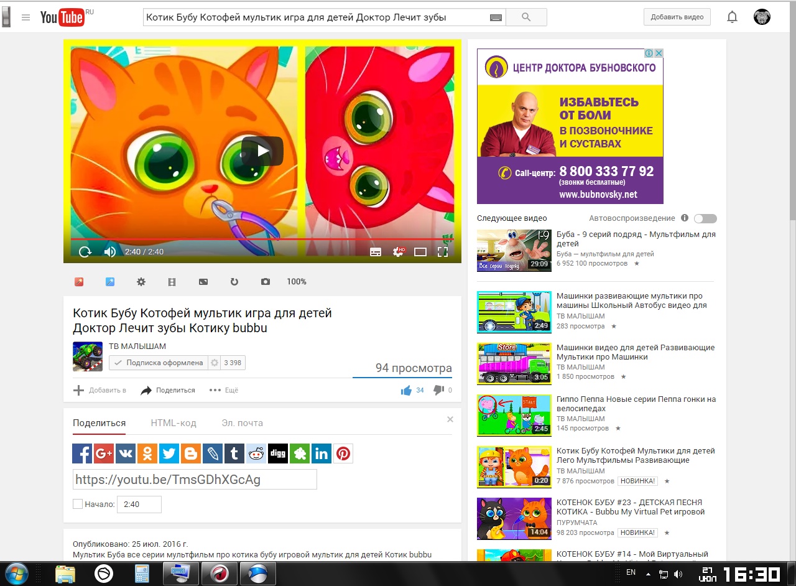
Task: Click the red magic wand extension icon
Action: point(79,282)
